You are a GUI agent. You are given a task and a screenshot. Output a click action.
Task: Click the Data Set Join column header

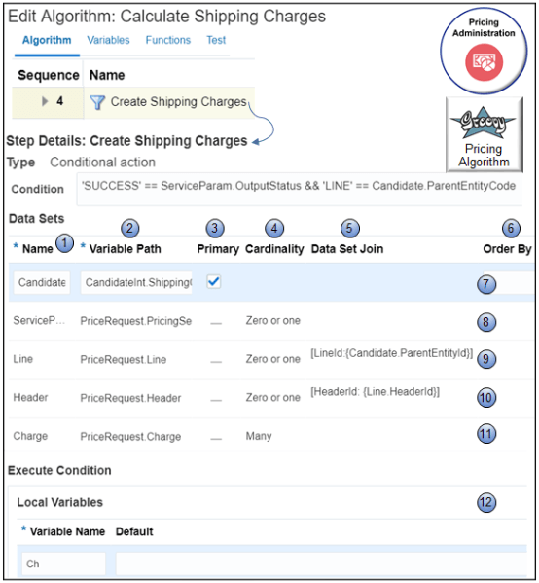tap(347, 249)
